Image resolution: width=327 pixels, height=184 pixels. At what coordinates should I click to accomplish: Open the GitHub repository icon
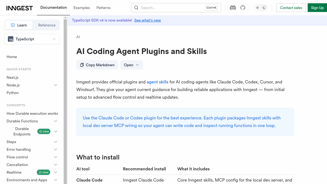click(243, 8)
